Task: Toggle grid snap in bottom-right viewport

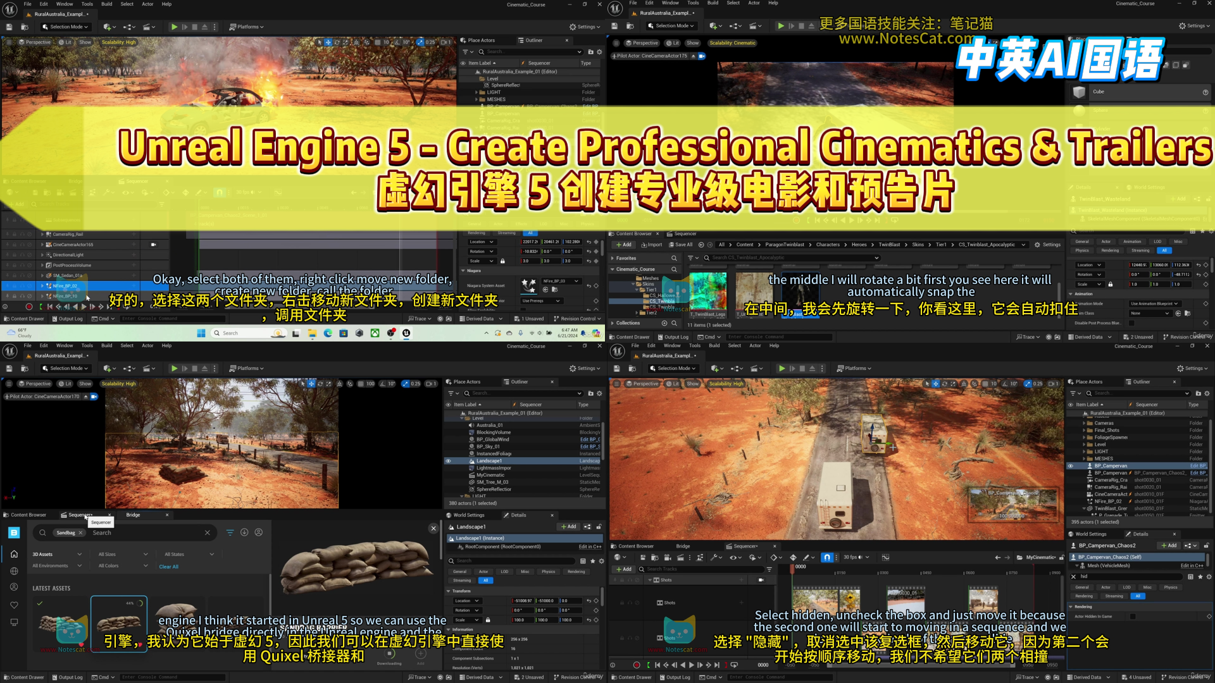Action: [x=985, y=384]
